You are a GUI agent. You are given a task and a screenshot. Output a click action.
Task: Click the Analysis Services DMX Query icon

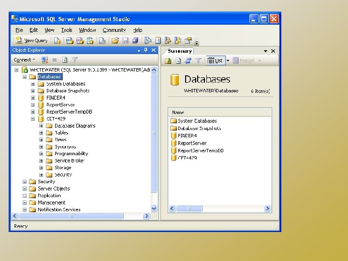pyautogui.click(x=80, y=41)
